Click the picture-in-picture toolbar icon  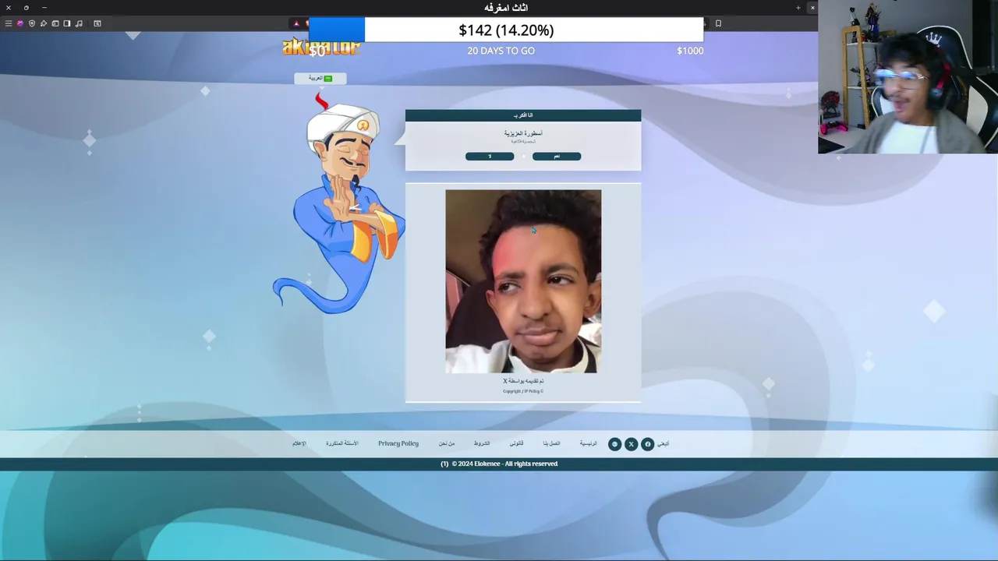pos(97,23)
